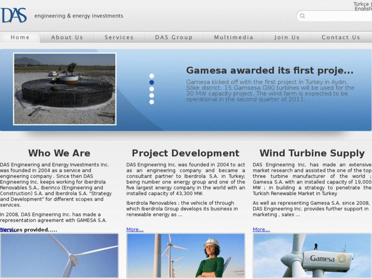Select the third slider dot
Screen dimensions: 372x279
(151, 89)
